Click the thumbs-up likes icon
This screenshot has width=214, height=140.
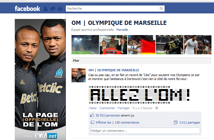[x=92, y=115]
